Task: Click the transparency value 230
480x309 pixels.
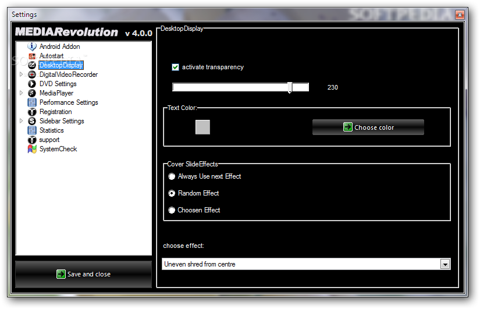Action: tap(332, 87)
